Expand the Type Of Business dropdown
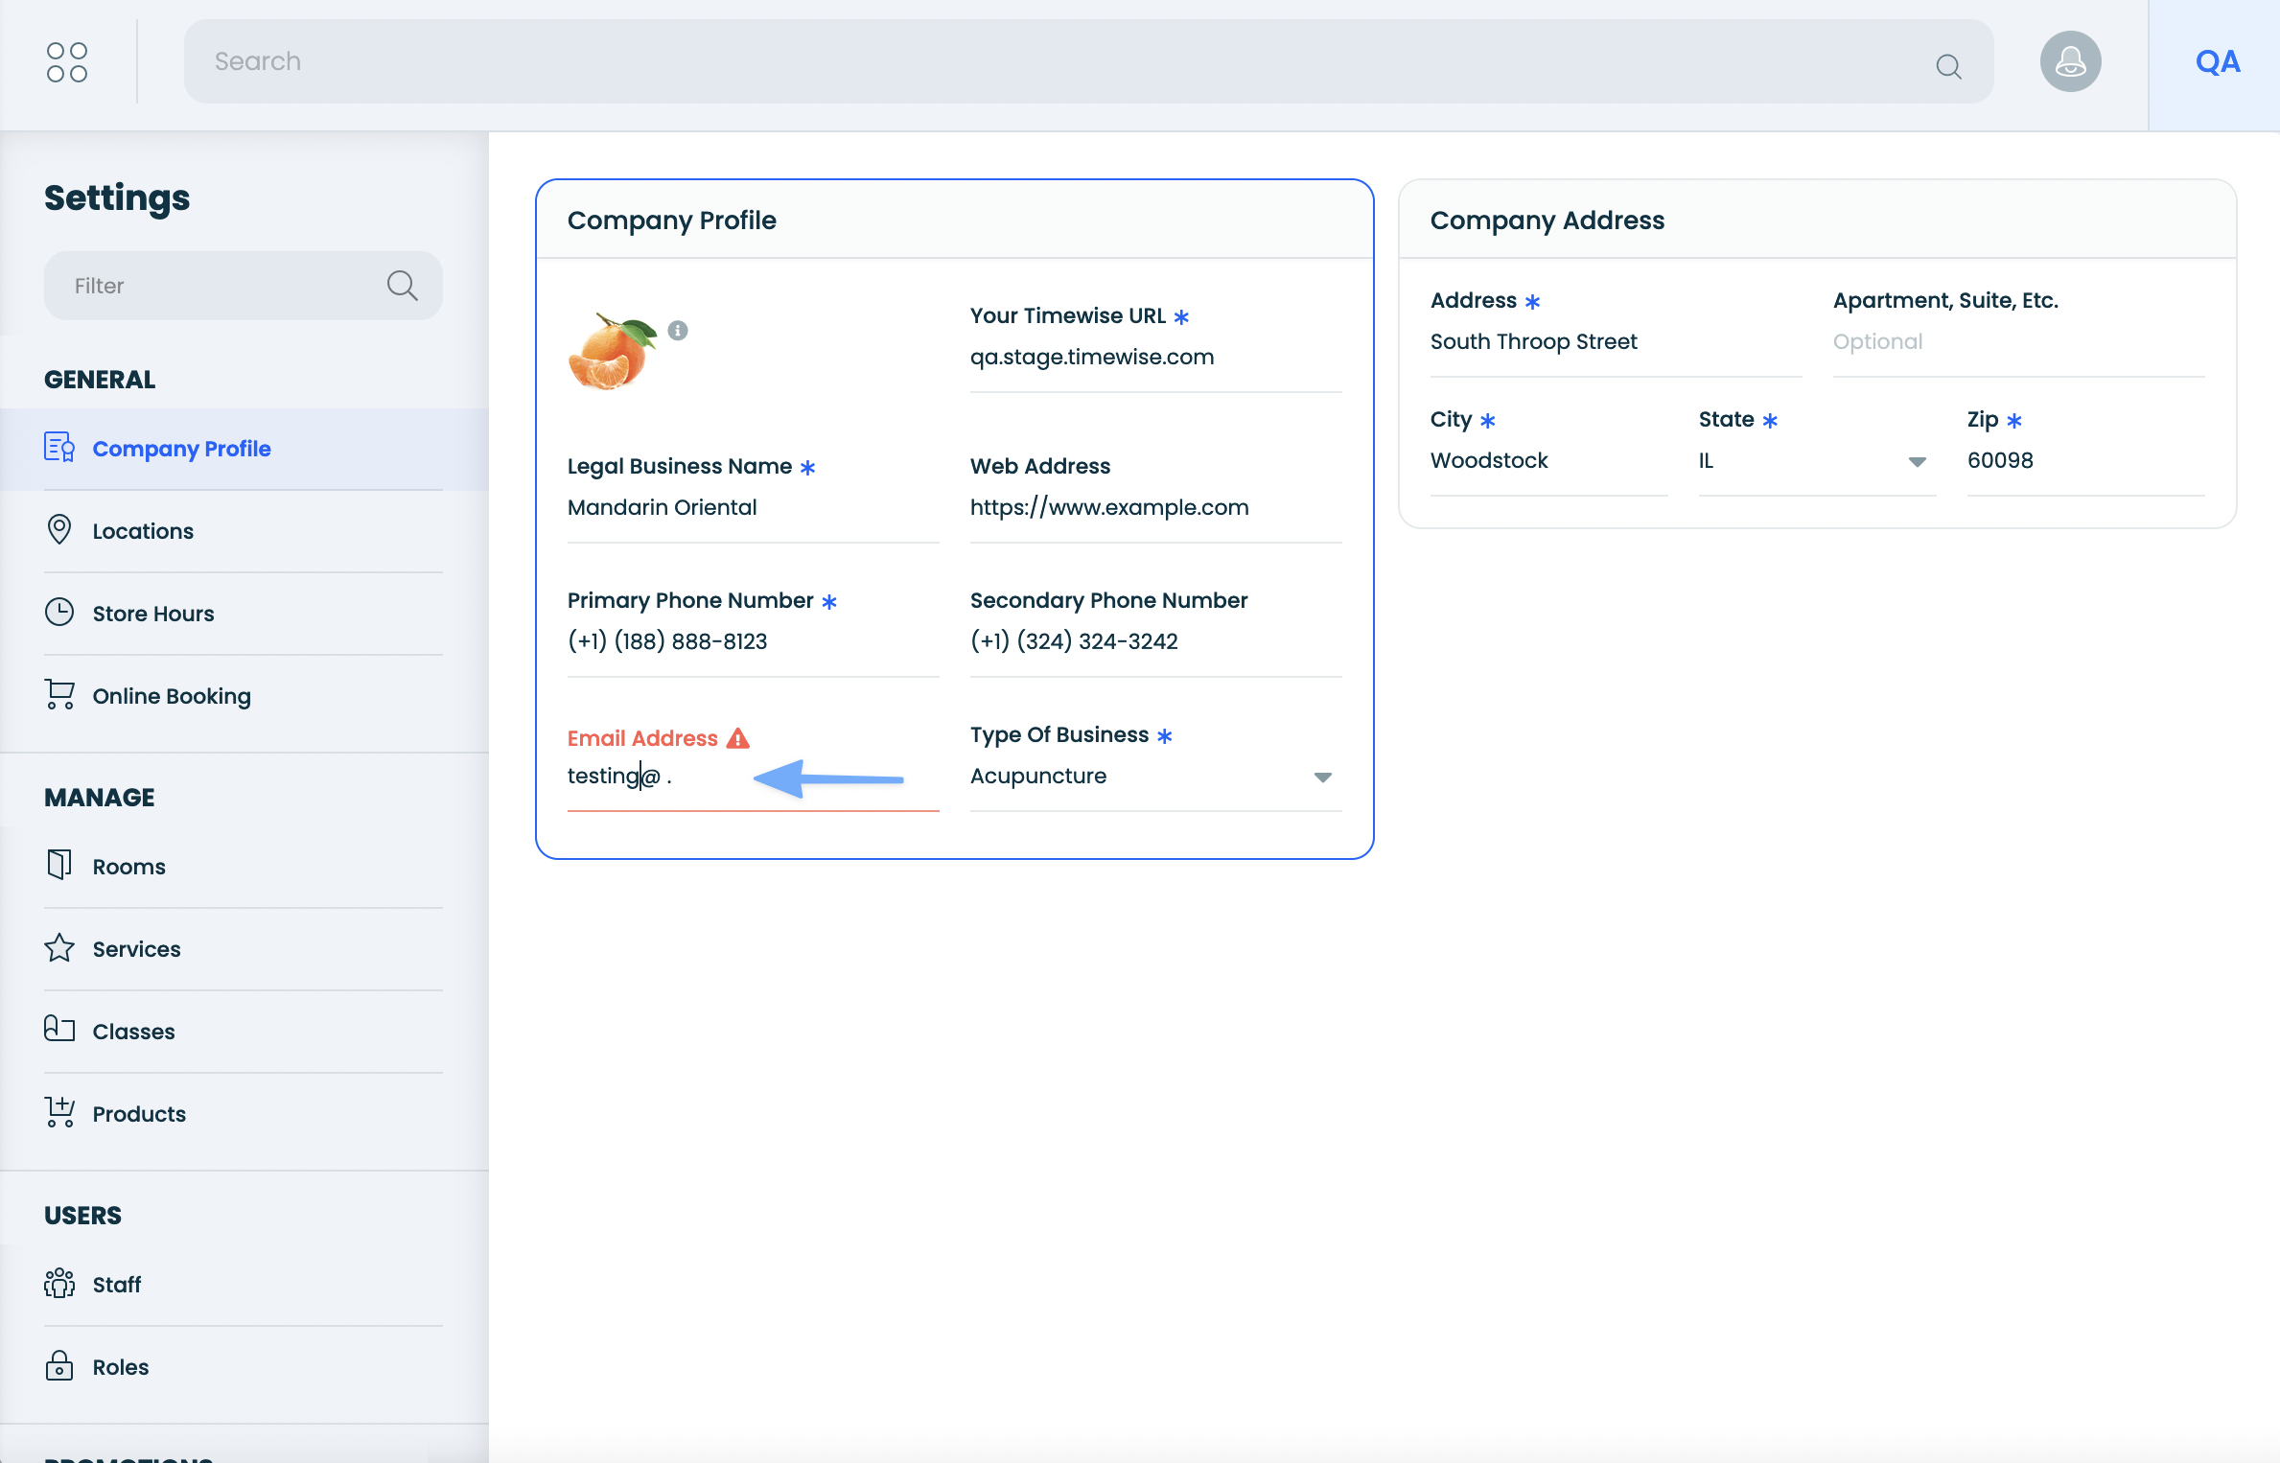Screen dimensions: 2280x1463 (1322, 777)
